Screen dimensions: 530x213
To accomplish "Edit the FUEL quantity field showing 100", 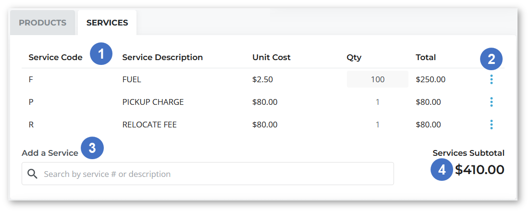I will click(x=378, y=79).
